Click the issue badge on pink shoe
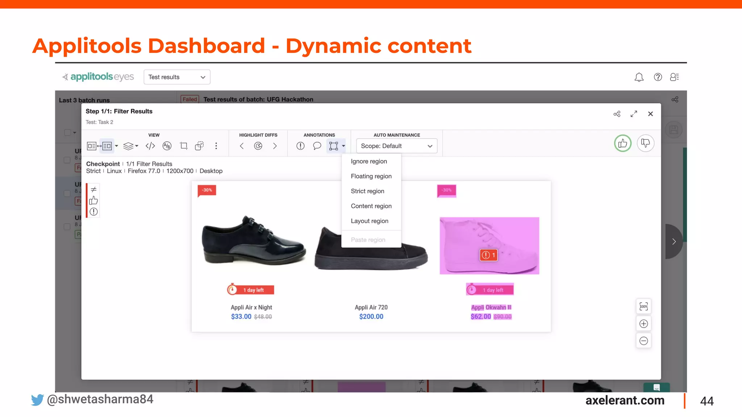The image size is (742, 417). [x=488, y=255]
